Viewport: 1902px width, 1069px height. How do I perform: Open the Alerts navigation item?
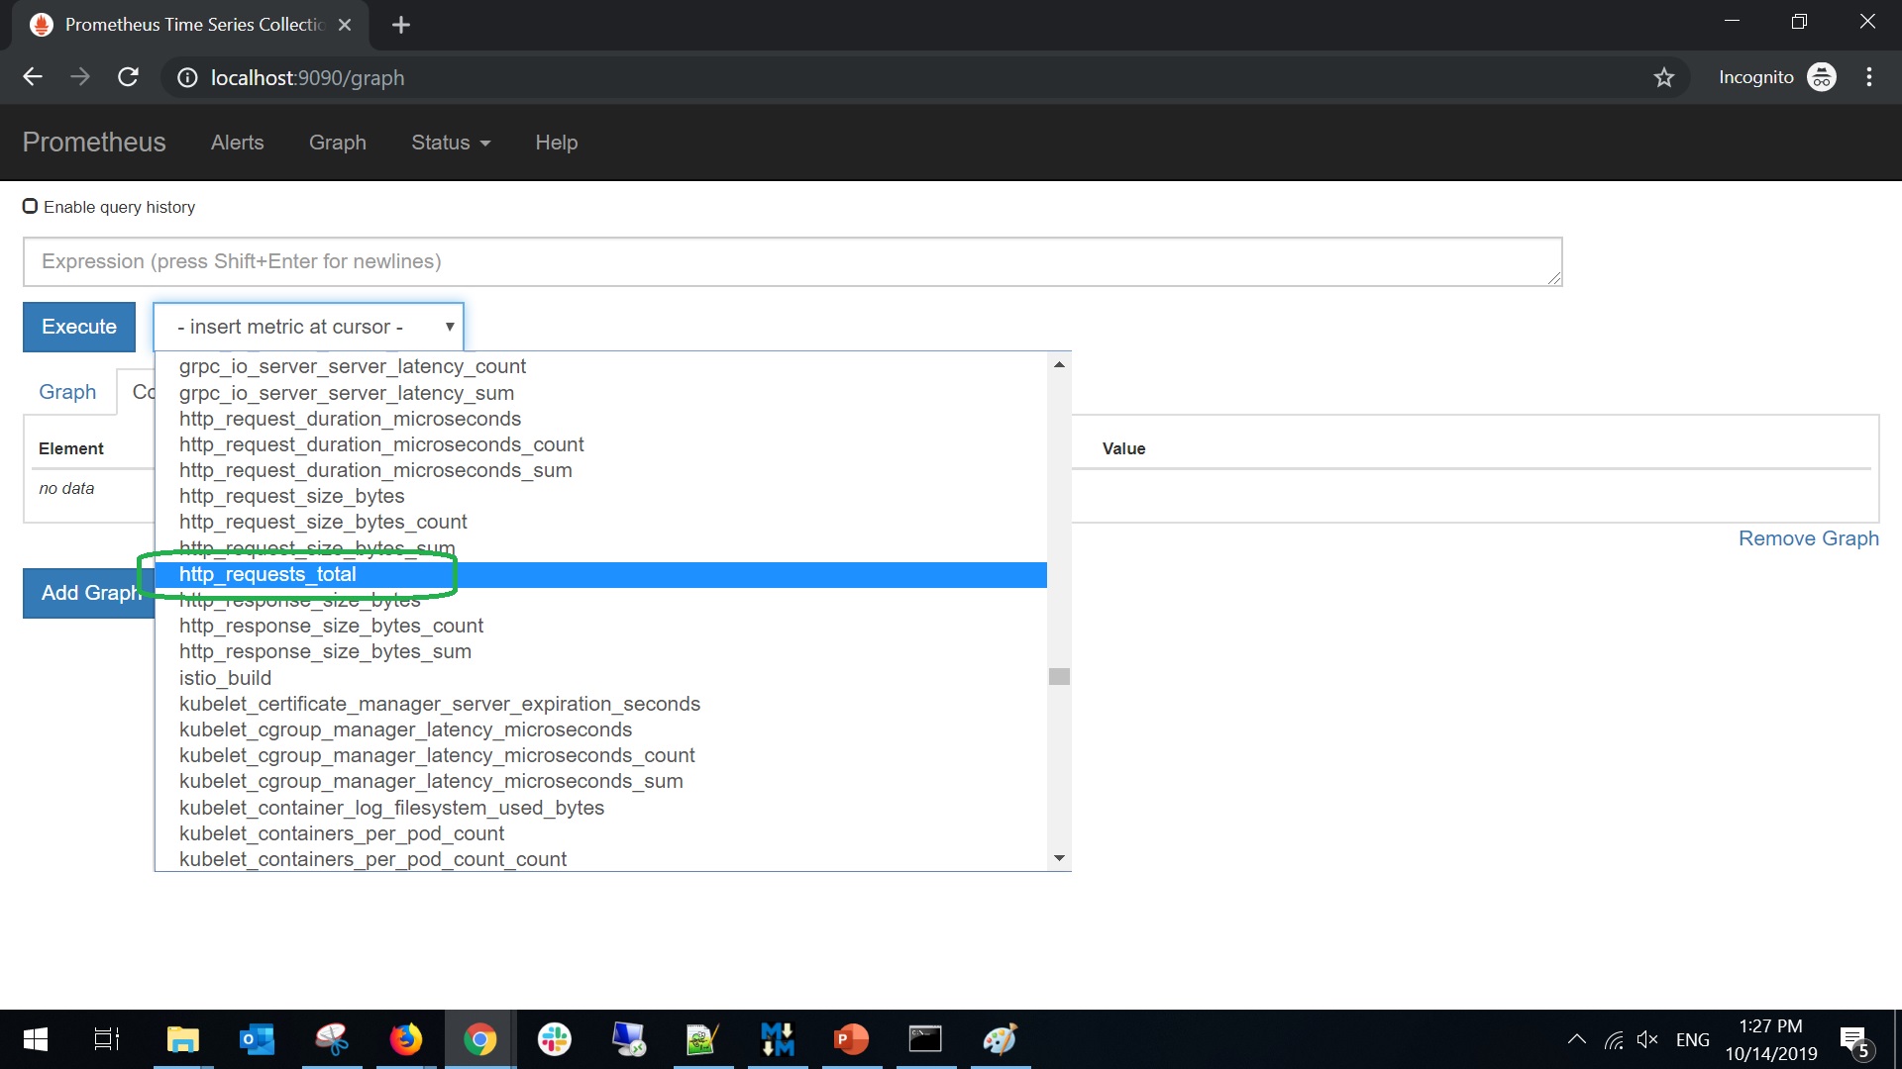point(237,143)
